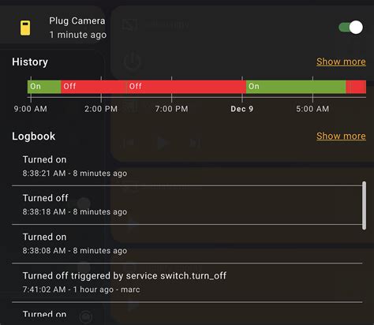Click the Logbook section heading
This screenshot has height=325, width=374.
[34, 136]
